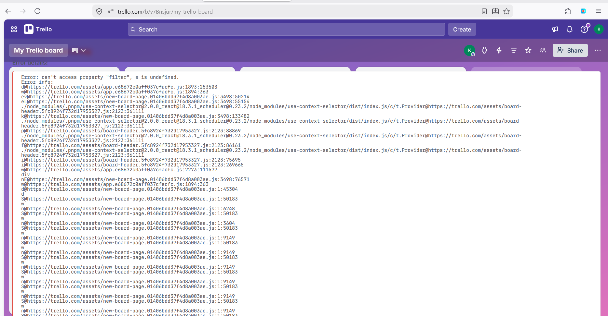Screen dimensions: 608x316
Task: Reload the current page
Action: (37, 11)
